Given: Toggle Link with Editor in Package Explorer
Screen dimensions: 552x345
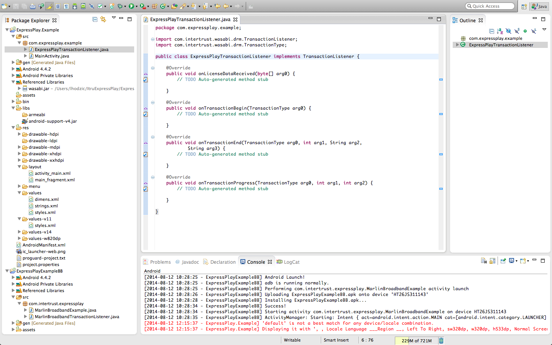Looking at the screenshot, I should 103,19.
